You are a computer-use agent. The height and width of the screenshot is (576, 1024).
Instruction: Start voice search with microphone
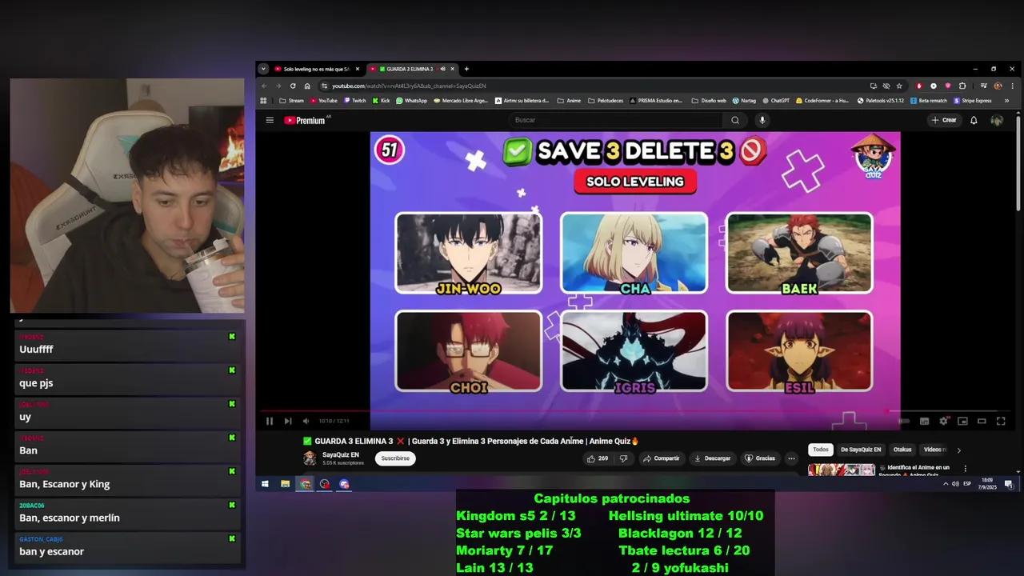(x=762, y=120)
